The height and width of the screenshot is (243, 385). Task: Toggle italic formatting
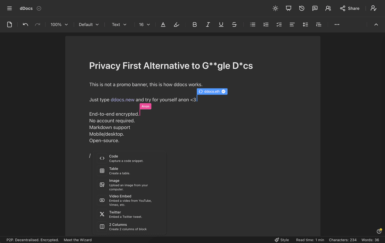(x=208, y=24)
